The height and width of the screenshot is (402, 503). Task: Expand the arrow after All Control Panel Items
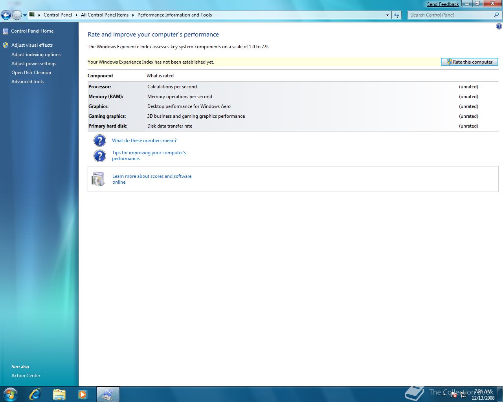point(133,15)
